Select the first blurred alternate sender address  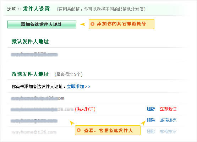coord(37,98)
